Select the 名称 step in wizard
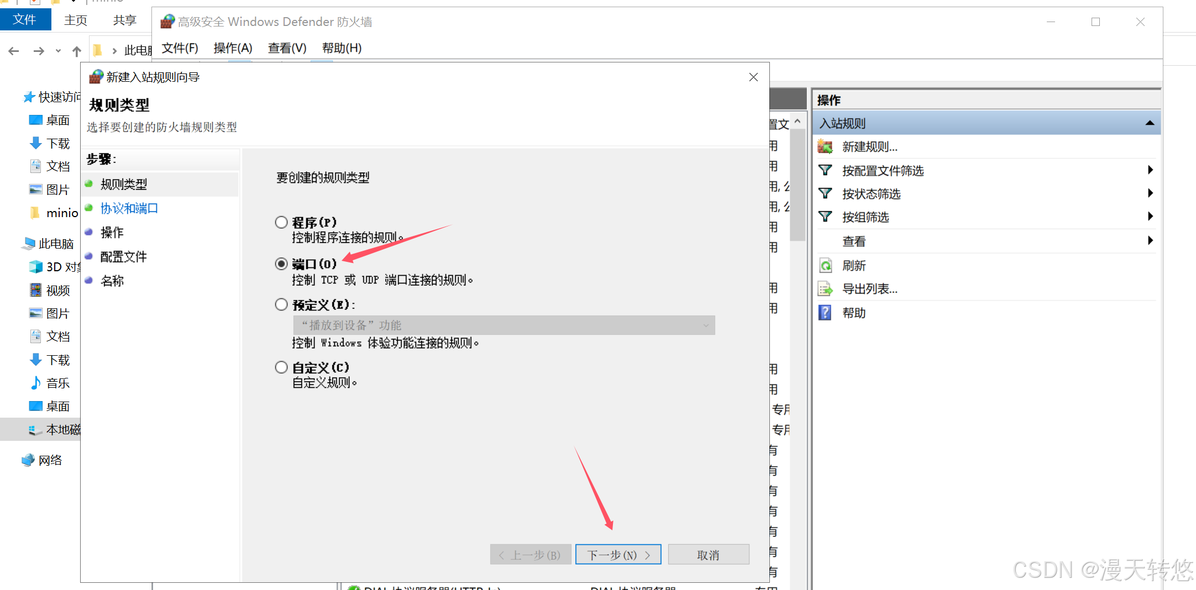This screenshot has height=590, width=1196. (112, 281)
